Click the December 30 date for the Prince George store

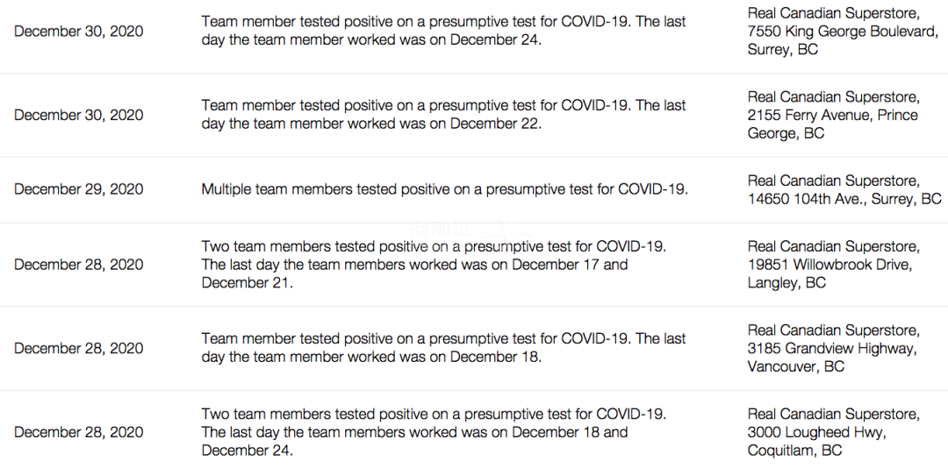pyautogui.click(x=78, y=115)
